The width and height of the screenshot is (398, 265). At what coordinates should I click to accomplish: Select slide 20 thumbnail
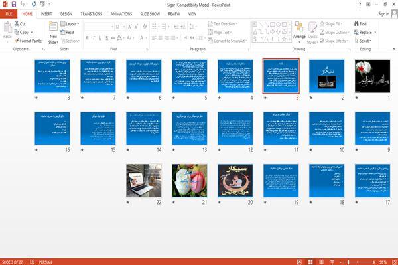coord(235,181)
